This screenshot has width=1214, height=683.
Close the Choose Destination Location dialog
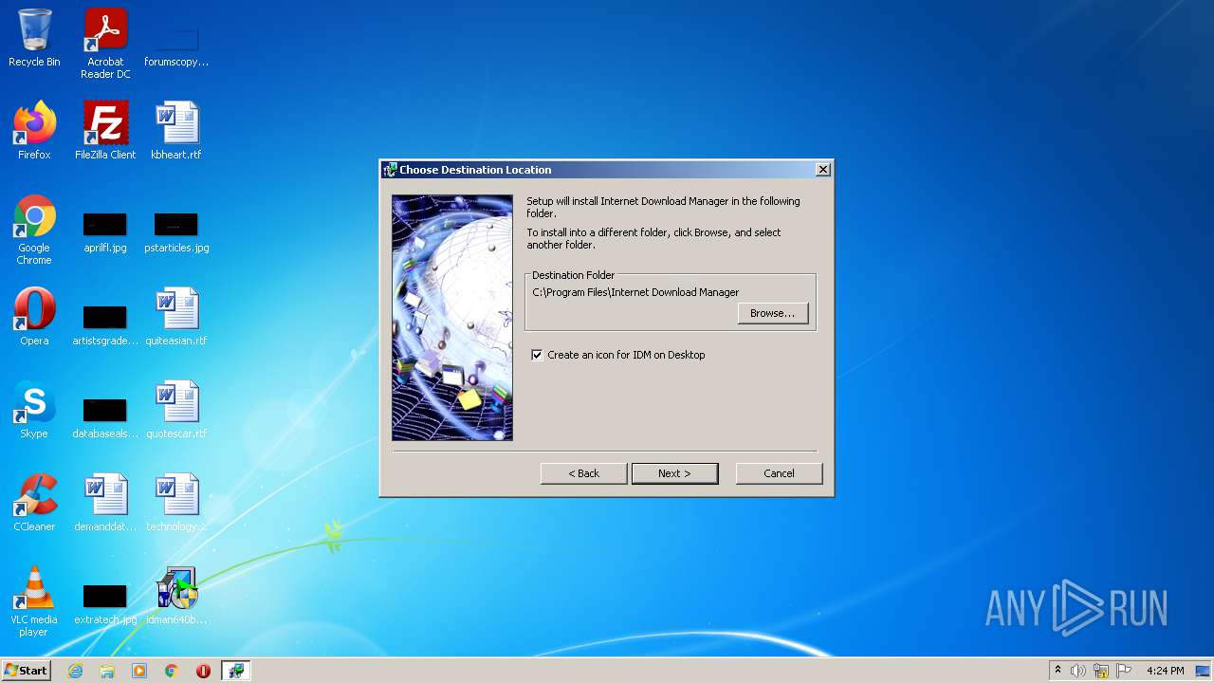[x=823, y=170]
